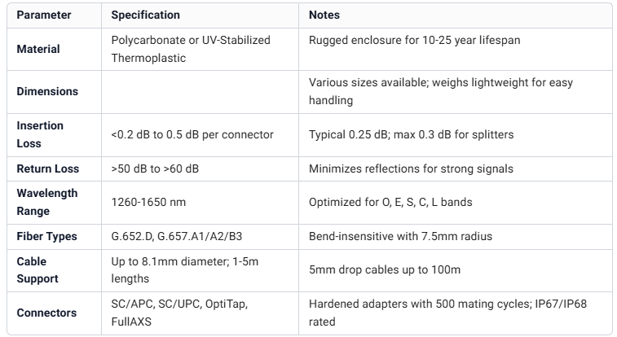Click the >50 dB to >60 dB value
This screenshot has height=337, width=617.
tap(156, 168)
